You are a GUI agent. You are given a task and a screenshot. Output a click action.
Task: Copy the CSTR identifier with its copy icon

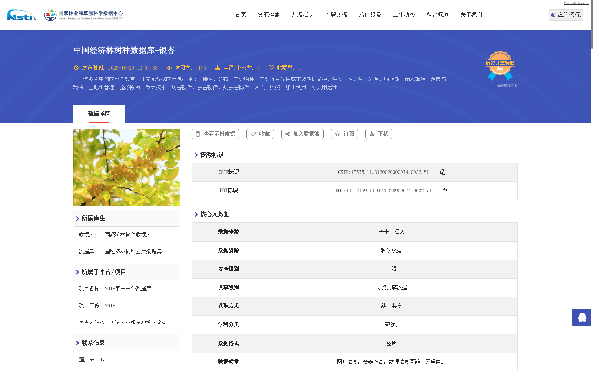tap(443, 172)
